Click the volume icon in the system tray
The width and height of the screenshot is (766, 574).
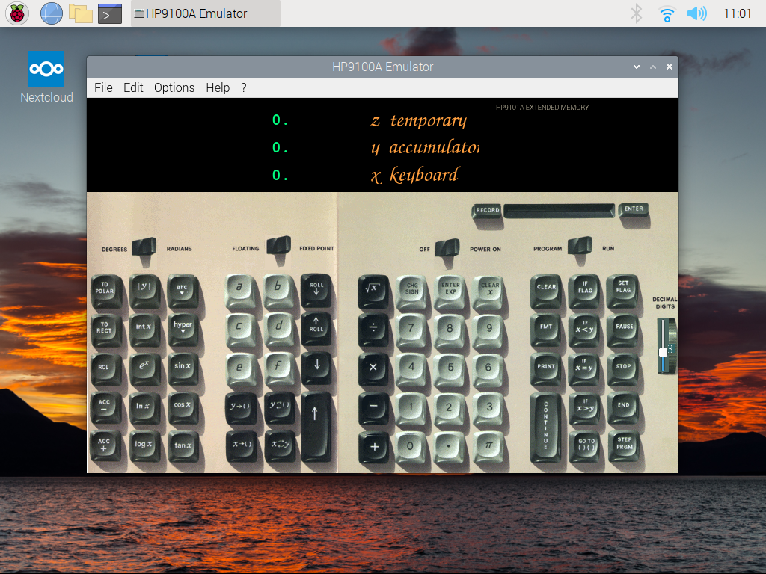tap(696, 13)
